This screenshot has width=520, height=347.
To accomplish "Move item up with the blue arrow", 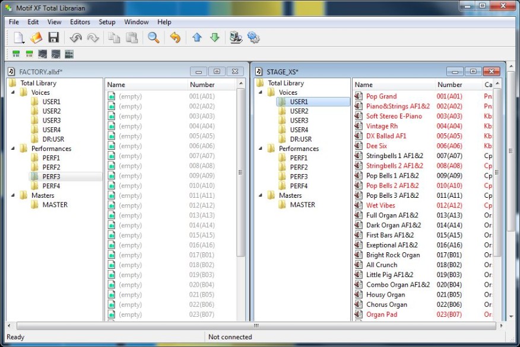I will [197, 38].
